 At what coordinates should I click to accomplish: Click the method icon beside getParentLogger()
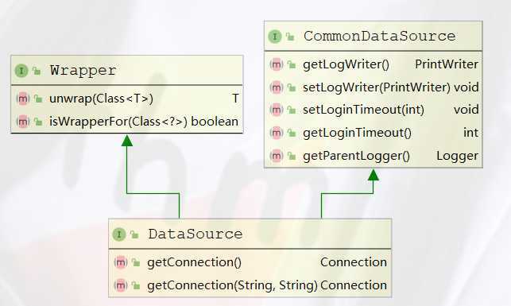(277, 156)
